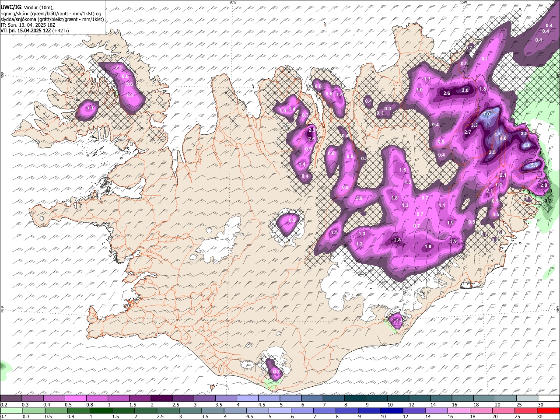Image resolution: width=560 pixels, height=420 pixels.
Task: Pick the bright pink 0.5 snow legend swatch
Action: coord(75,399)
